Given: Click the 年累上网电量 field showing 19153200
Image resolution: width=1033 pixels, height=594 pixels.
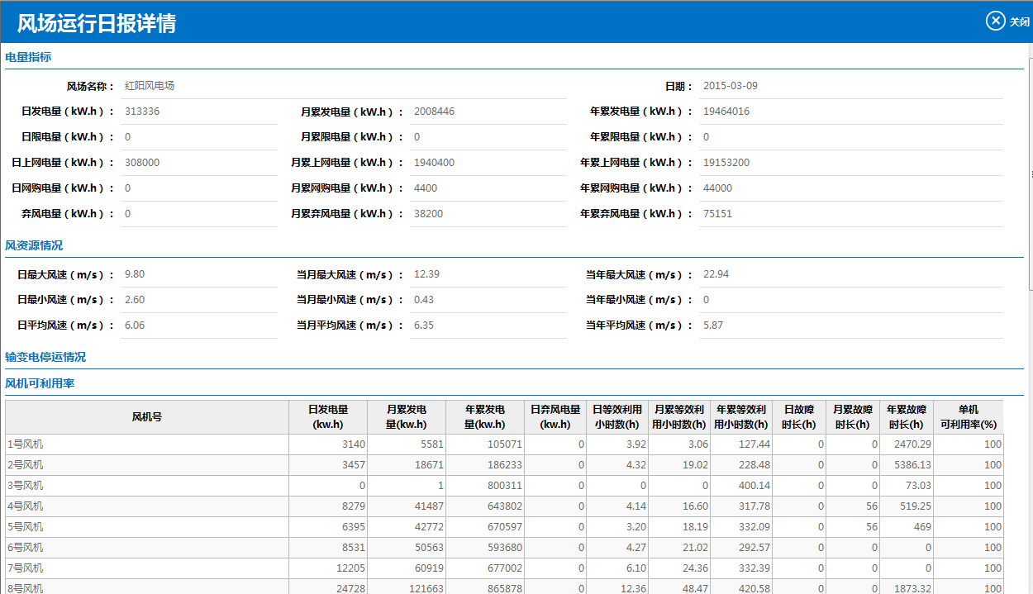Looking at the screenshot, I should (850, 163).
